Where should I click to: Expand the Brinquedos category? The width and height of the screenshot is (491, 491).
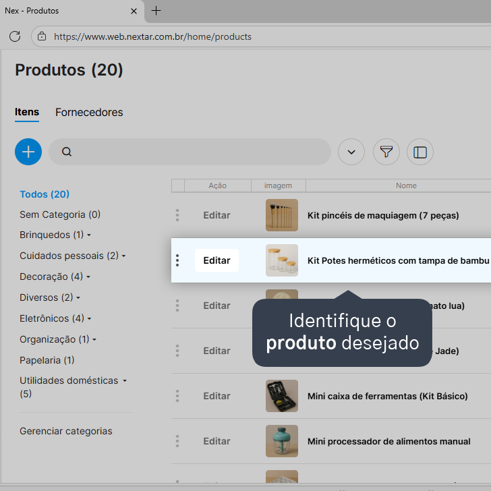click(89, 235)
